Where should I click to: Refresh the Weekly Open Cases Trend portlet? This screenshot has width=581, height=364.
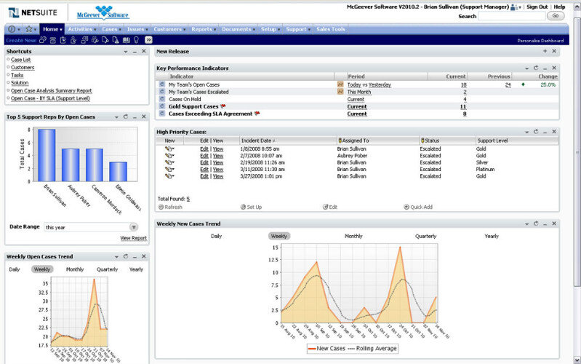tap(125, 257)
